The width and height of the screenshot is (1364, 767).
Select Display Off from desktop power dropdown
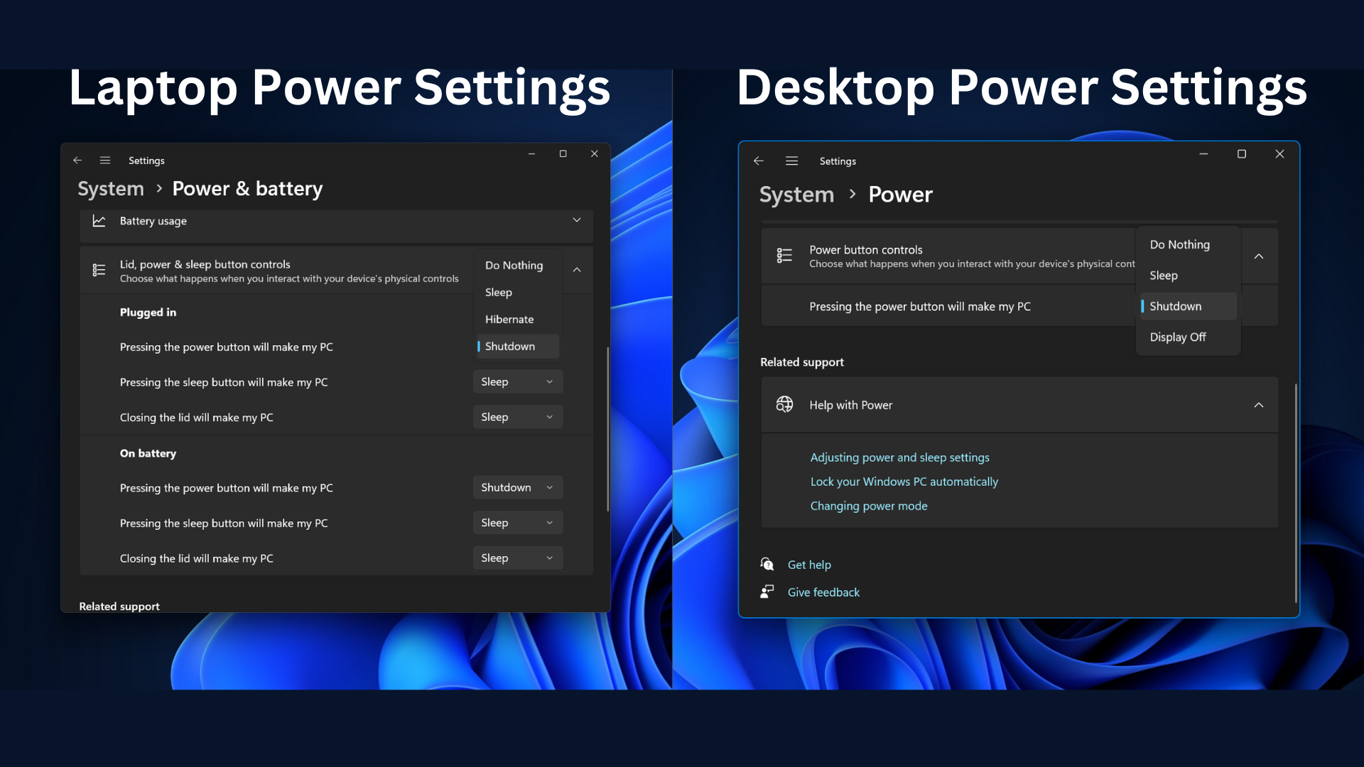[1178, 336]
